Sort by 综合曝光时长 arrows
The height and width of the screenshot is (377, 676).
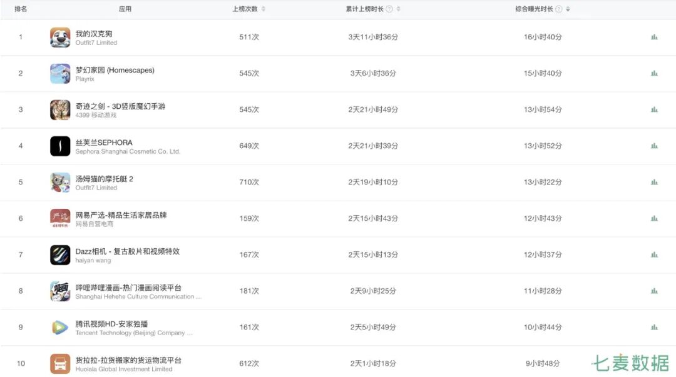pyautogui.click(x=568, y=9)
